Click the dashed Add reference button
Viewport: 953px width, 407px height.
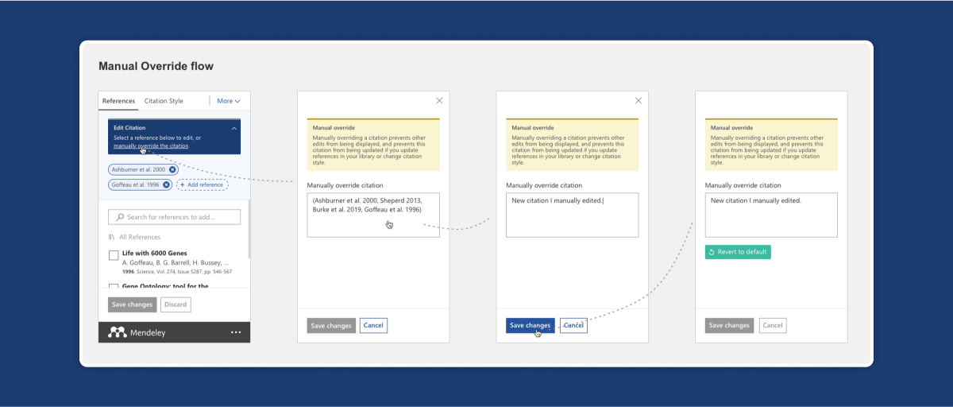click(x=202, y=184)
